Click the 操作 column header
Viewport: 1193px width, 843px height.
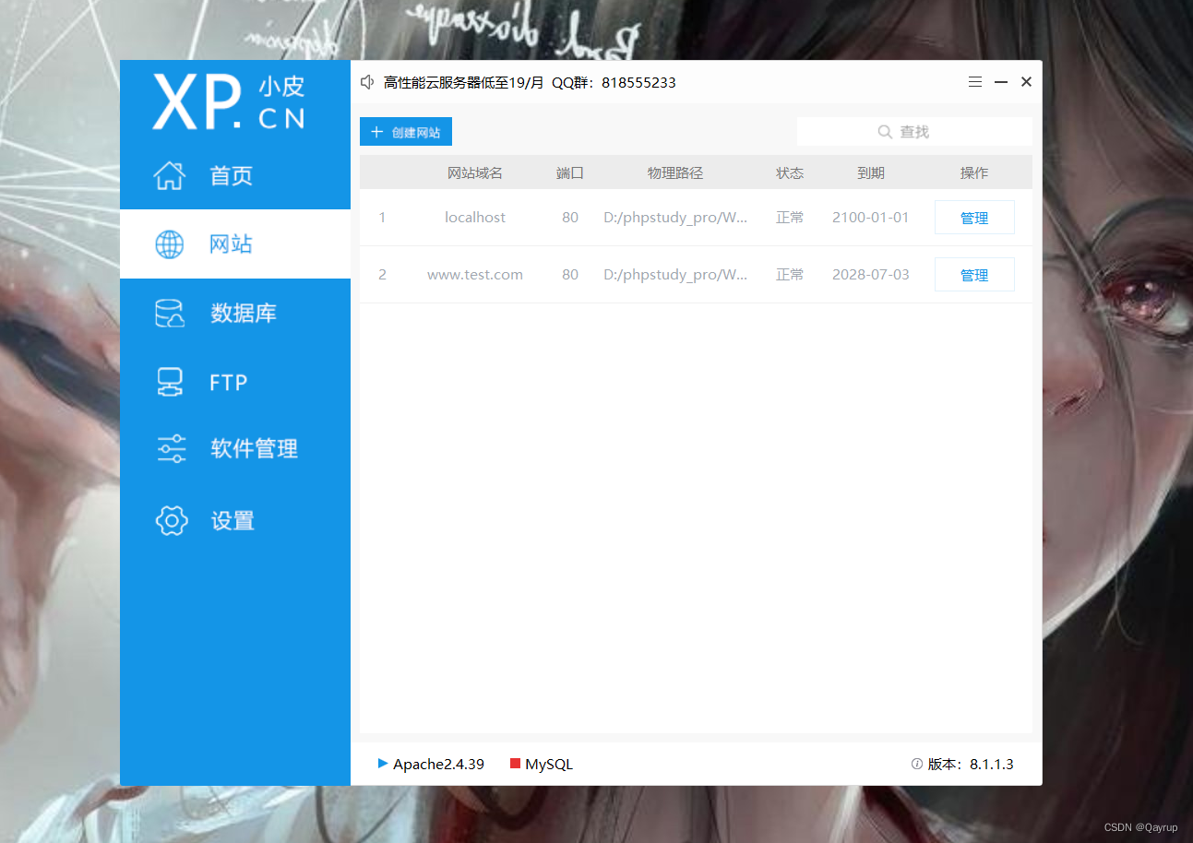(x=974, y=172)
